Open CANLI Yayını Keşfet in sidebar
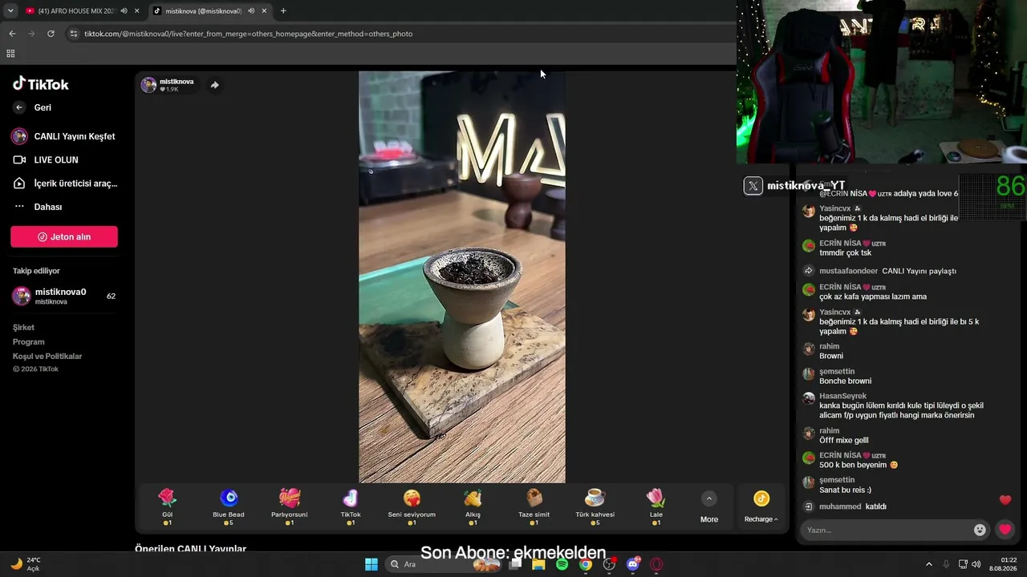 [x=64, y=136]
